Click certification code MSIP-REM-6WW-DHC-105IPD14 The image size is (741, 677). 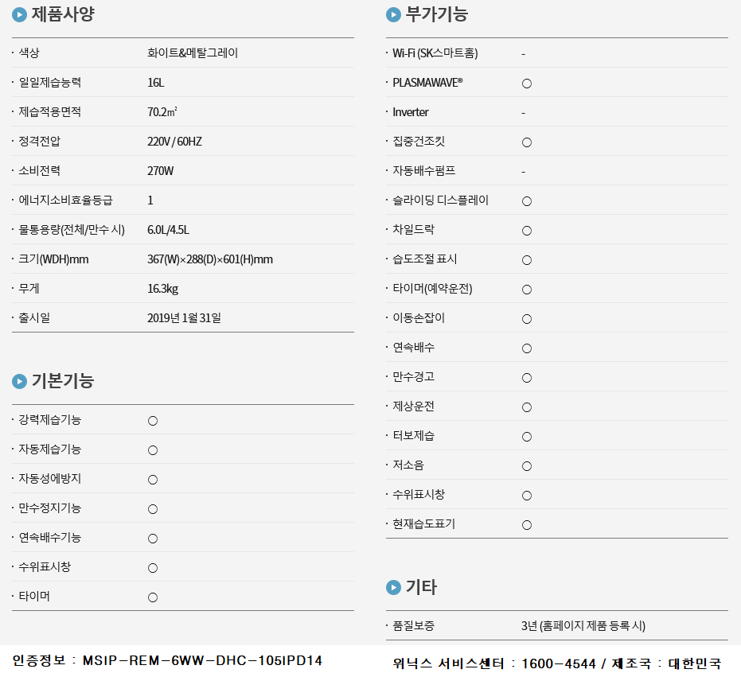tap(202, 660)
